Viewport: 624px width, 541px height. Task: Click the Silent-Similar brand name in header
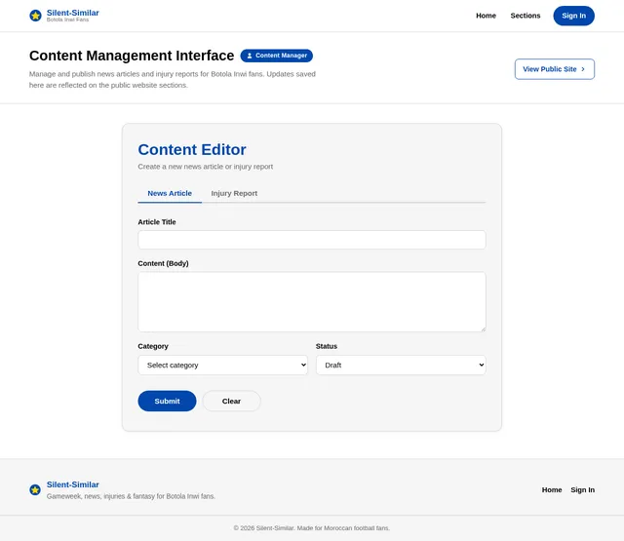73,13
